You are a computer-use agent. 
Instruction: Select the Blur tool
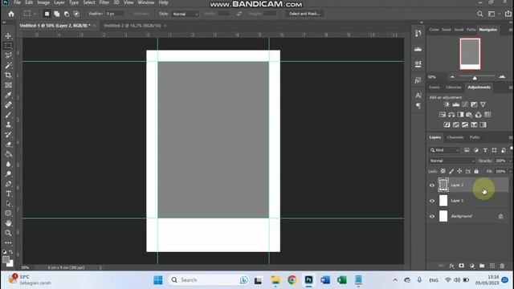click(x=8, y=164)
